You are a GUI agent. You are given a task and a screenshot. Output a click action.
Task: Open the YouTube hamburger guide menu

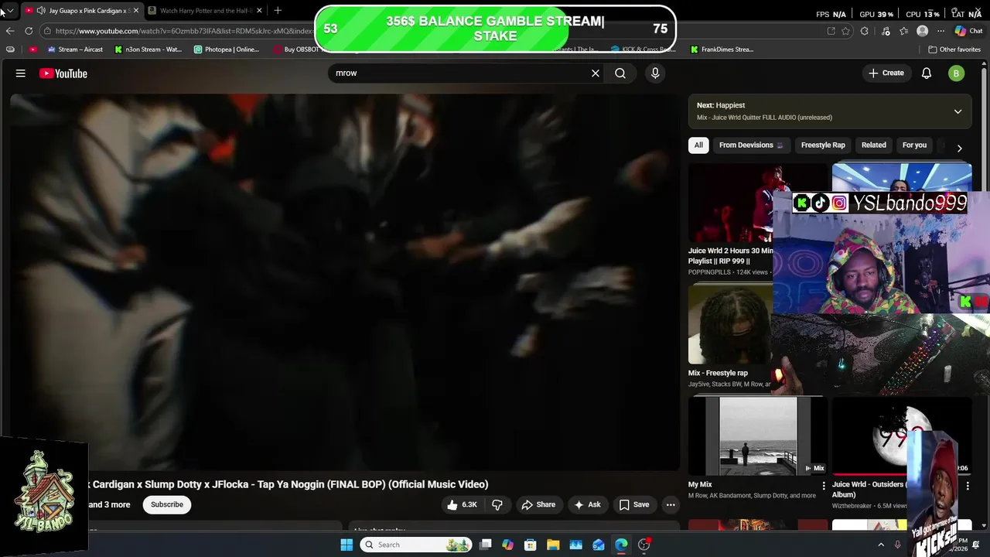click(21, 73)
